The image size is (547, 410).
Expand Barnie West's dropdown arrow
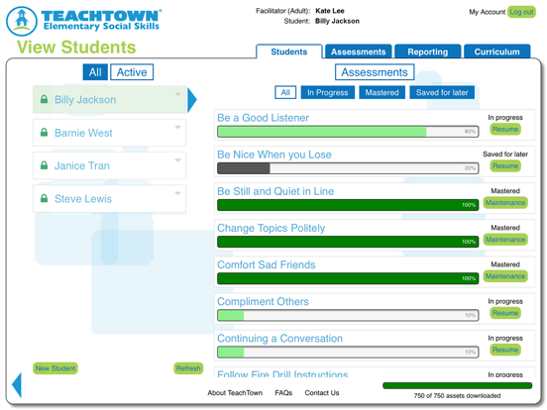click(x=178, y=127)
